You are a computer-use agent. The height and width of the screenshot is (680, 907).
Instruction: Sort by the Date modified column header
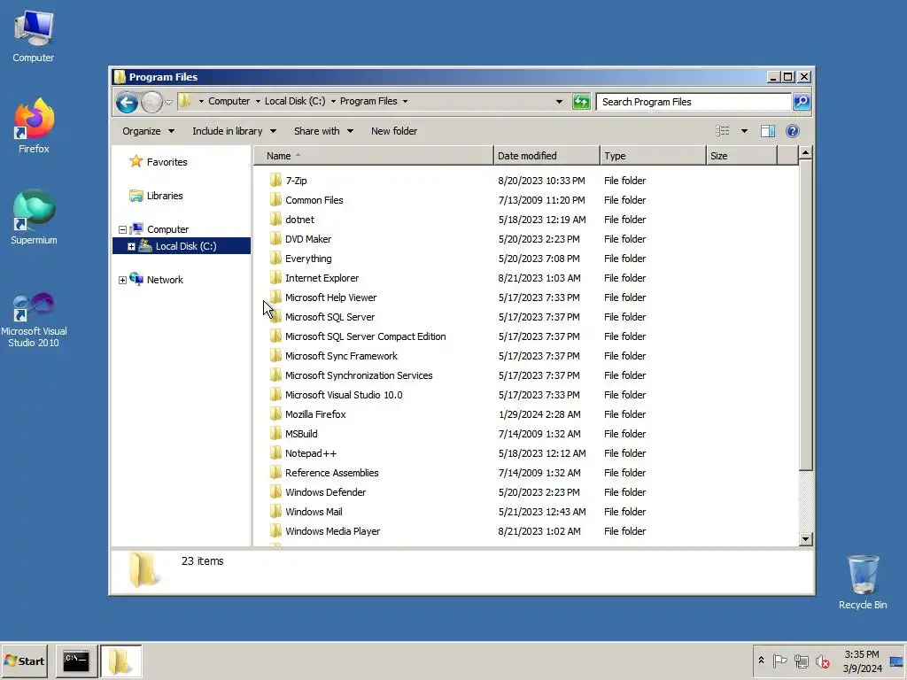tap(547, 156)
